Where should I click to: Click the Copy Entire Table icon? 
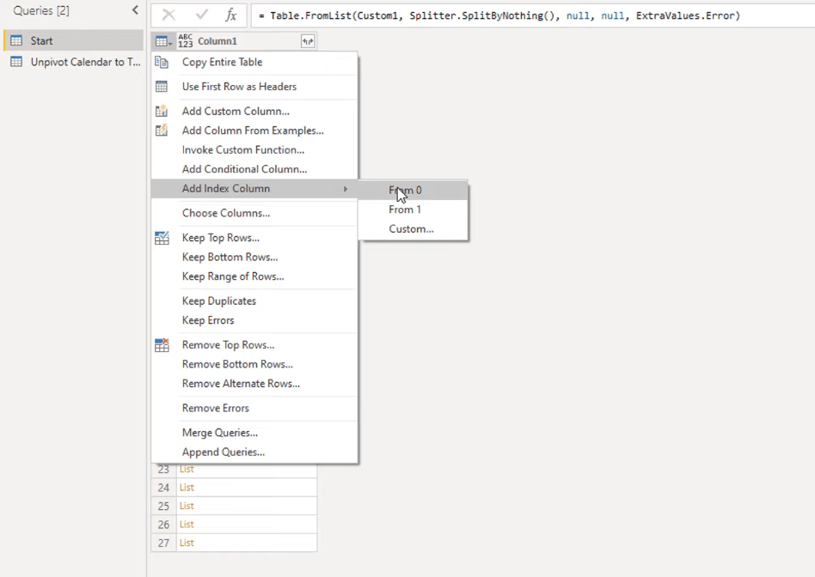click(162, 63)
